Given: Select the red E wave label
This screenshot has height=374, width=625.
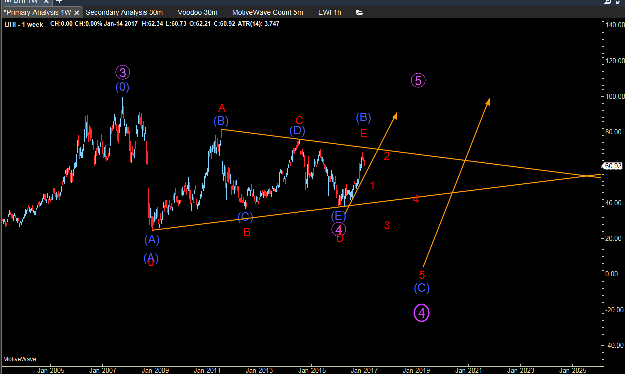Looking at the screenshot, I should click(363, 133).
